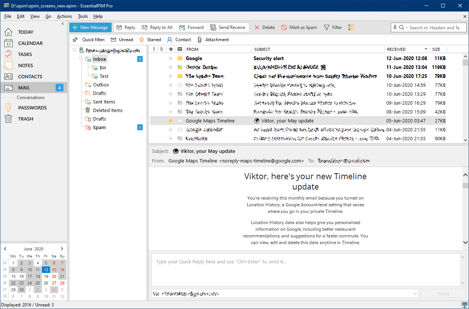The image size is (469, 309).
Task: Click the New Message button
Action: [90, 27]
